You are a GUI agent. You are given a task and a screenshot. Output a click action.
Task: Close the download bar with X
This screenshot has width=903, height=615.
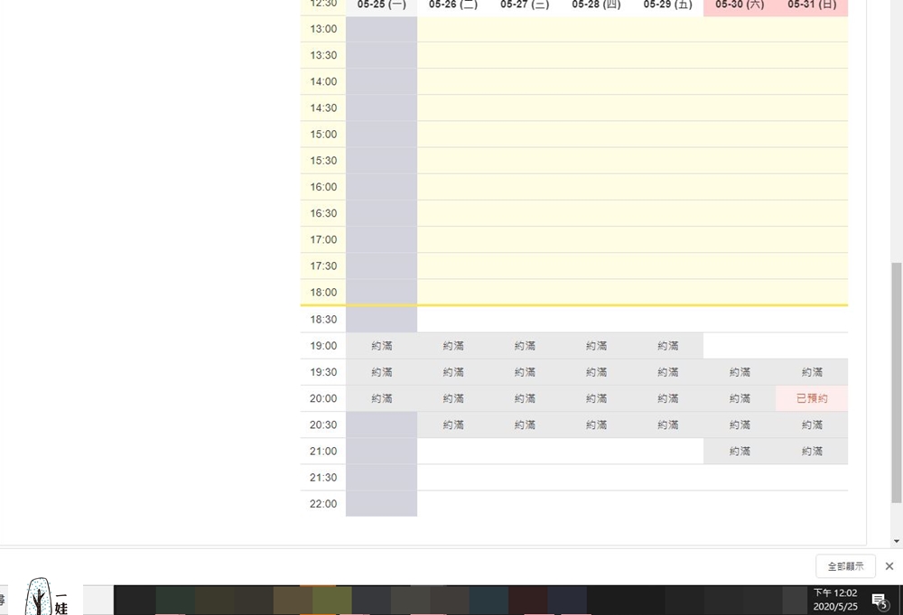[x=889, y=566]
